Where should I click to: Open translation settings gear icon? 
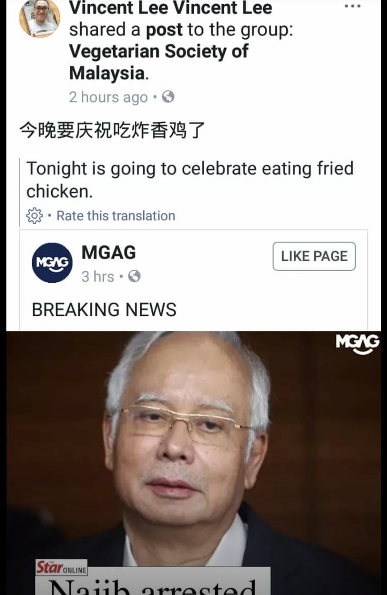point(34,216)
